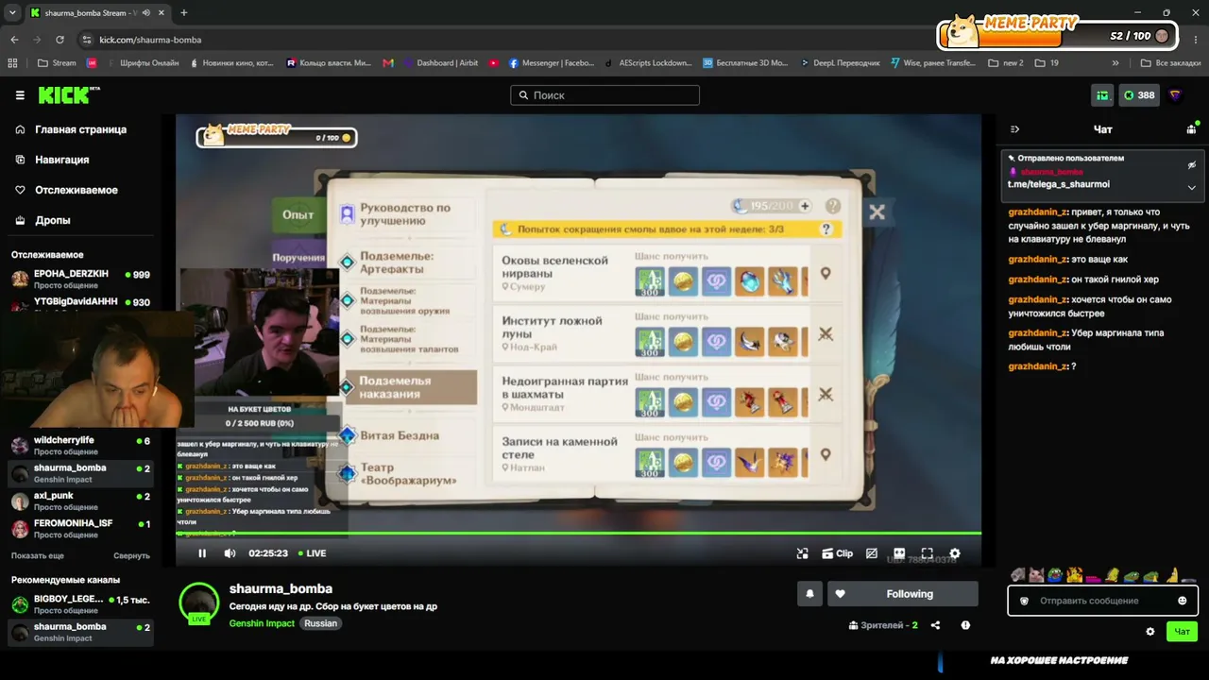This screenshot has height=680, width=1209.
Task: Share the stream via share icon
Action: (935, 625)
